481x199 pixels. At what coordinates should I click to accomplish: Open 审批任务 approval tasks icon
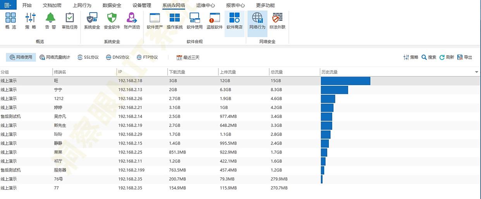70,21
